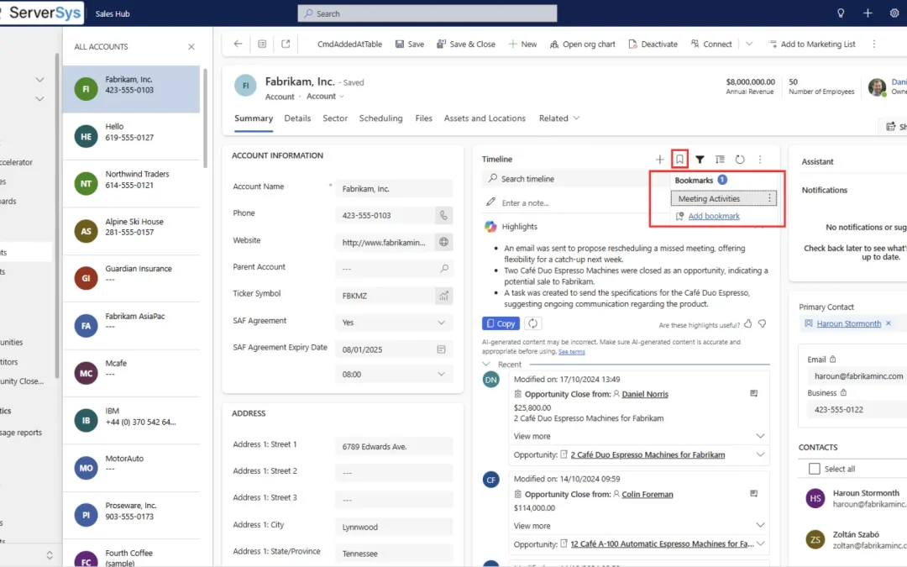907x567 pixels.
Task: Open settings gear in header
Action: pos(894,13)
